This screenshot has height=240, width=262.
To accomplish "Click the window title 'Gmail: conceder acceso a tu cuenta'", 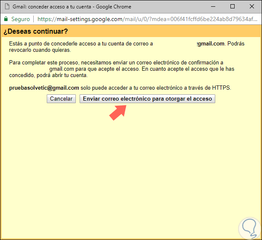I will [52, 7].
